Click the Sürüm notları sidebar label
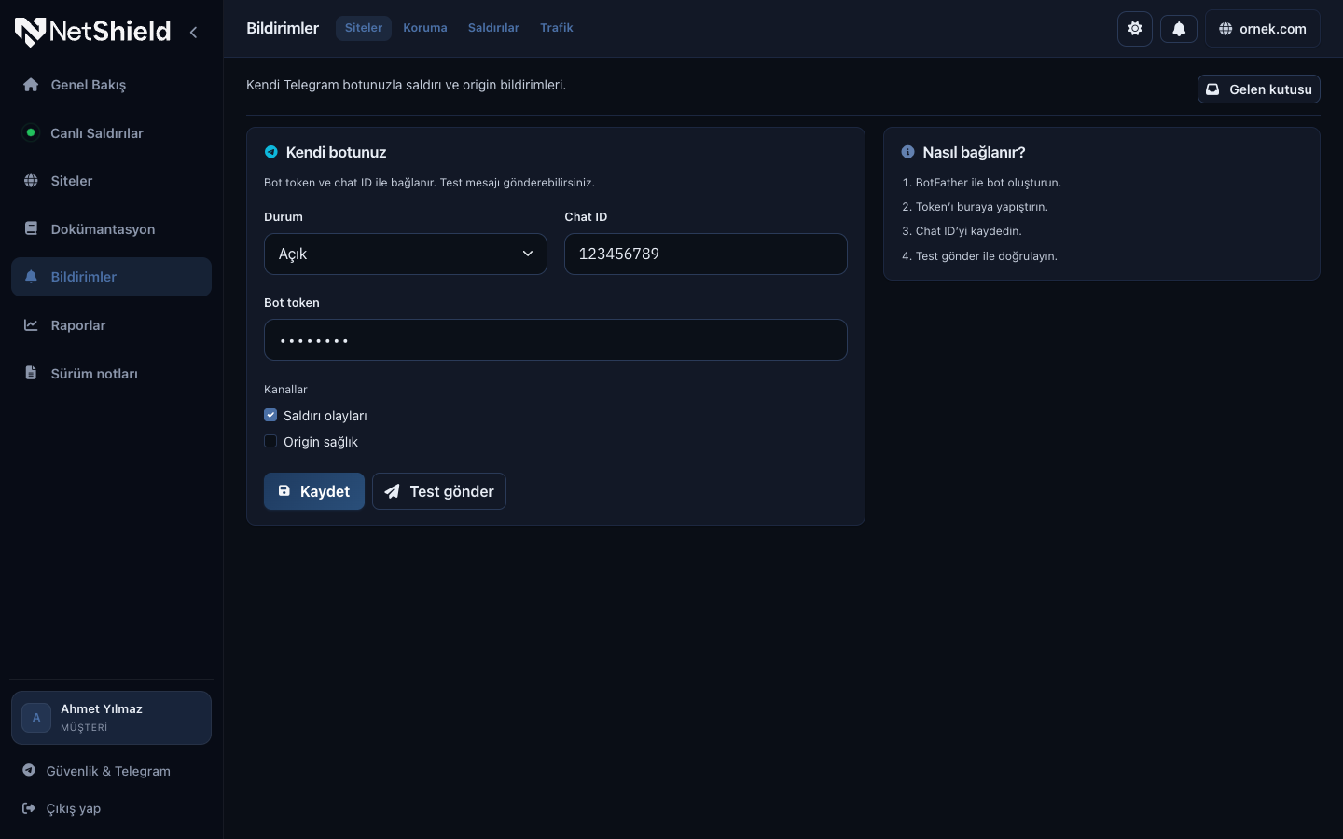This screenshot has width=1343, height=839. (x=94, y=374)
